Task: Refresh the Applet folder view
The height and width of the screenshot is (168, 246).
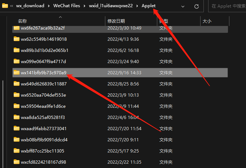Action: pos(197,6)
